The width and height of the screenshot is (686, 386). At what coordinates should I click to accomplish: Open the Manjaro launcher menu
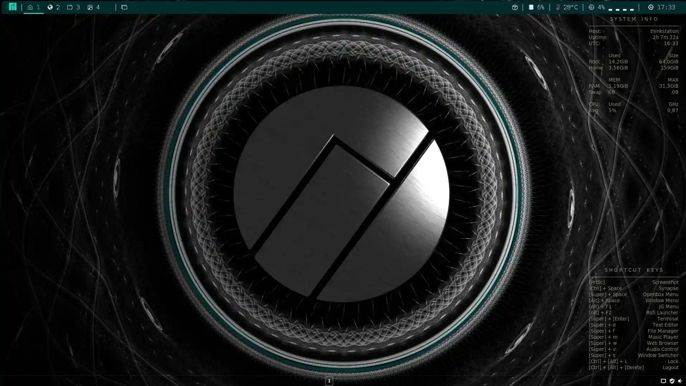point(12,7)
